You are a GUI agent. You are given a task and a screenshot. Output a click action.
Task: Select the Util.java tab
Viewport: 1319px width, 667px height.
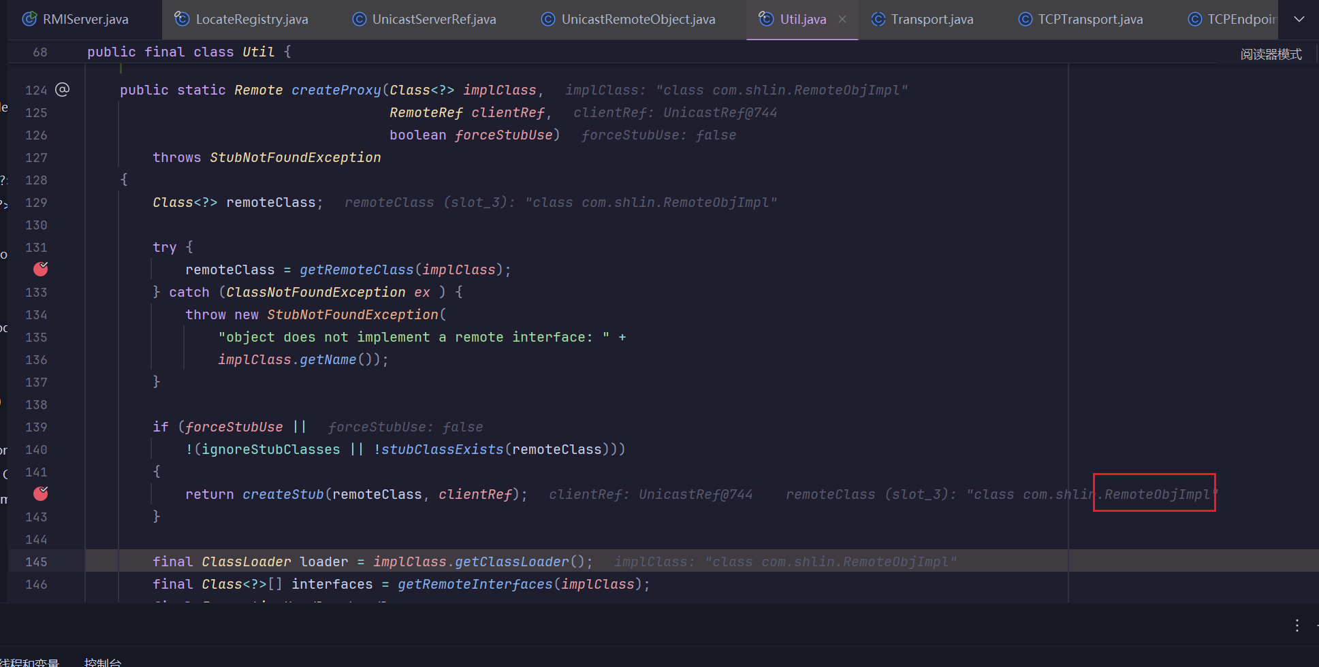(x=803, y=19)
